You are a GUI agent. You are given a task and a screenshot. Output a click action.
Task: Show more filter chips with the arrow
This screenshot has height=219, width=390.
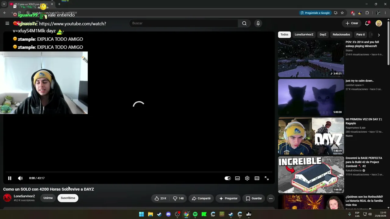(379, 35)
